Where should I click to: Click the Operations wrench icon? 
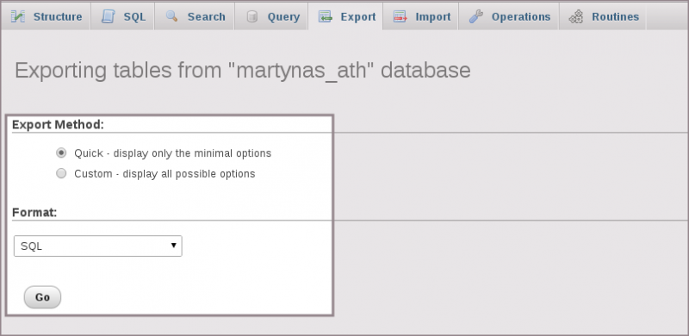point(476,16)
